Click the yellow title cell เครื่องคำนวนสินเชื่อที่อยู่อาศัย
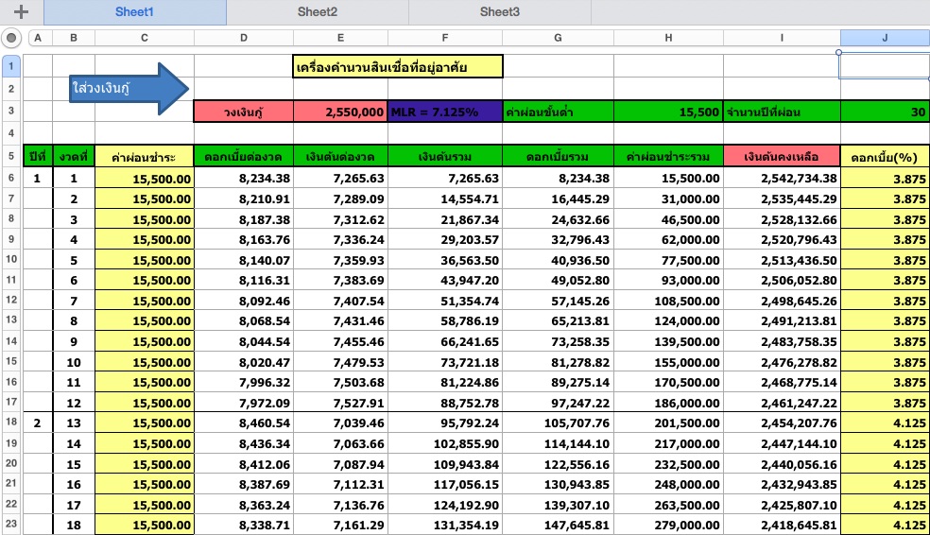 [x=398, y=66]
